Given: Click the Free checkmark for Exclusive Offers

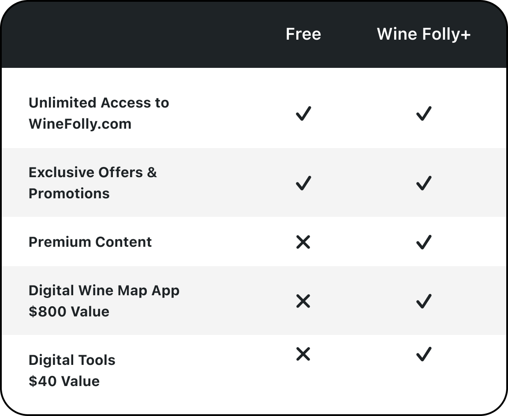Looking at the screenshot, I should coord(303,183).
